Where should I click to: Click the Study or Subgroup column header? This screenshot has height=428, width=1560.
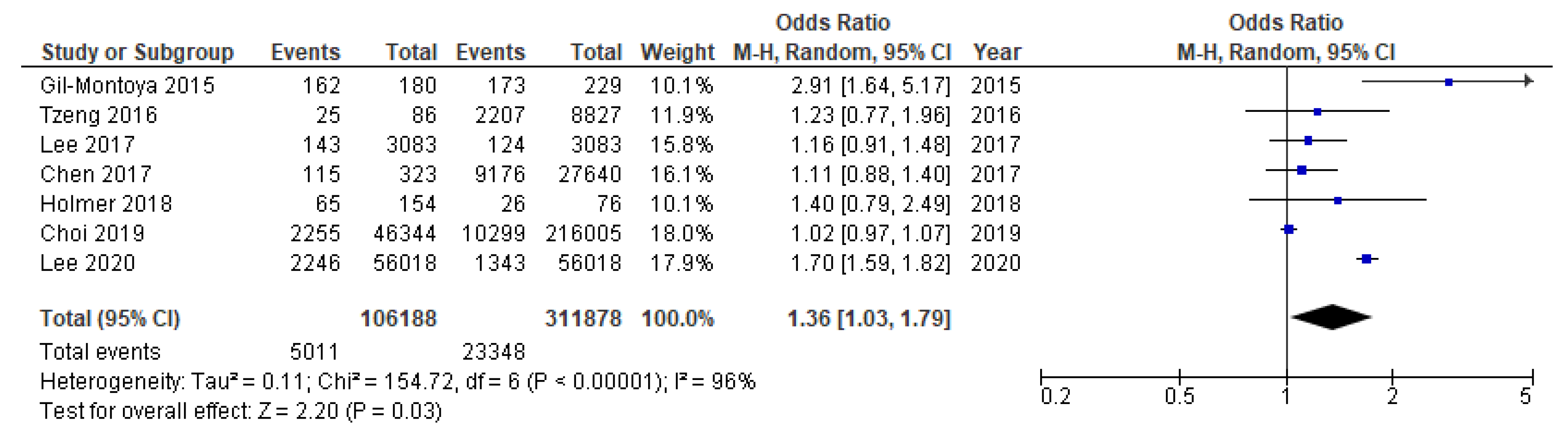point(138,52)
